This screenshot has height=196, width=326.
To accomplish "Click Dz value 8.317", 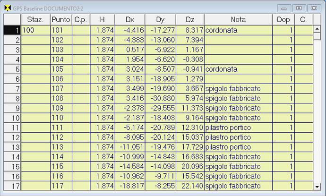I will pos(190,30).
